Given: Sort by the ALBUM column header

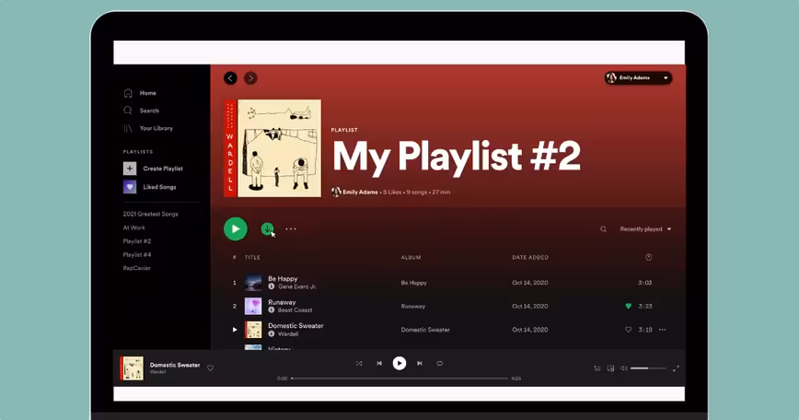Looking at the screenshot, I should point(411,257).
